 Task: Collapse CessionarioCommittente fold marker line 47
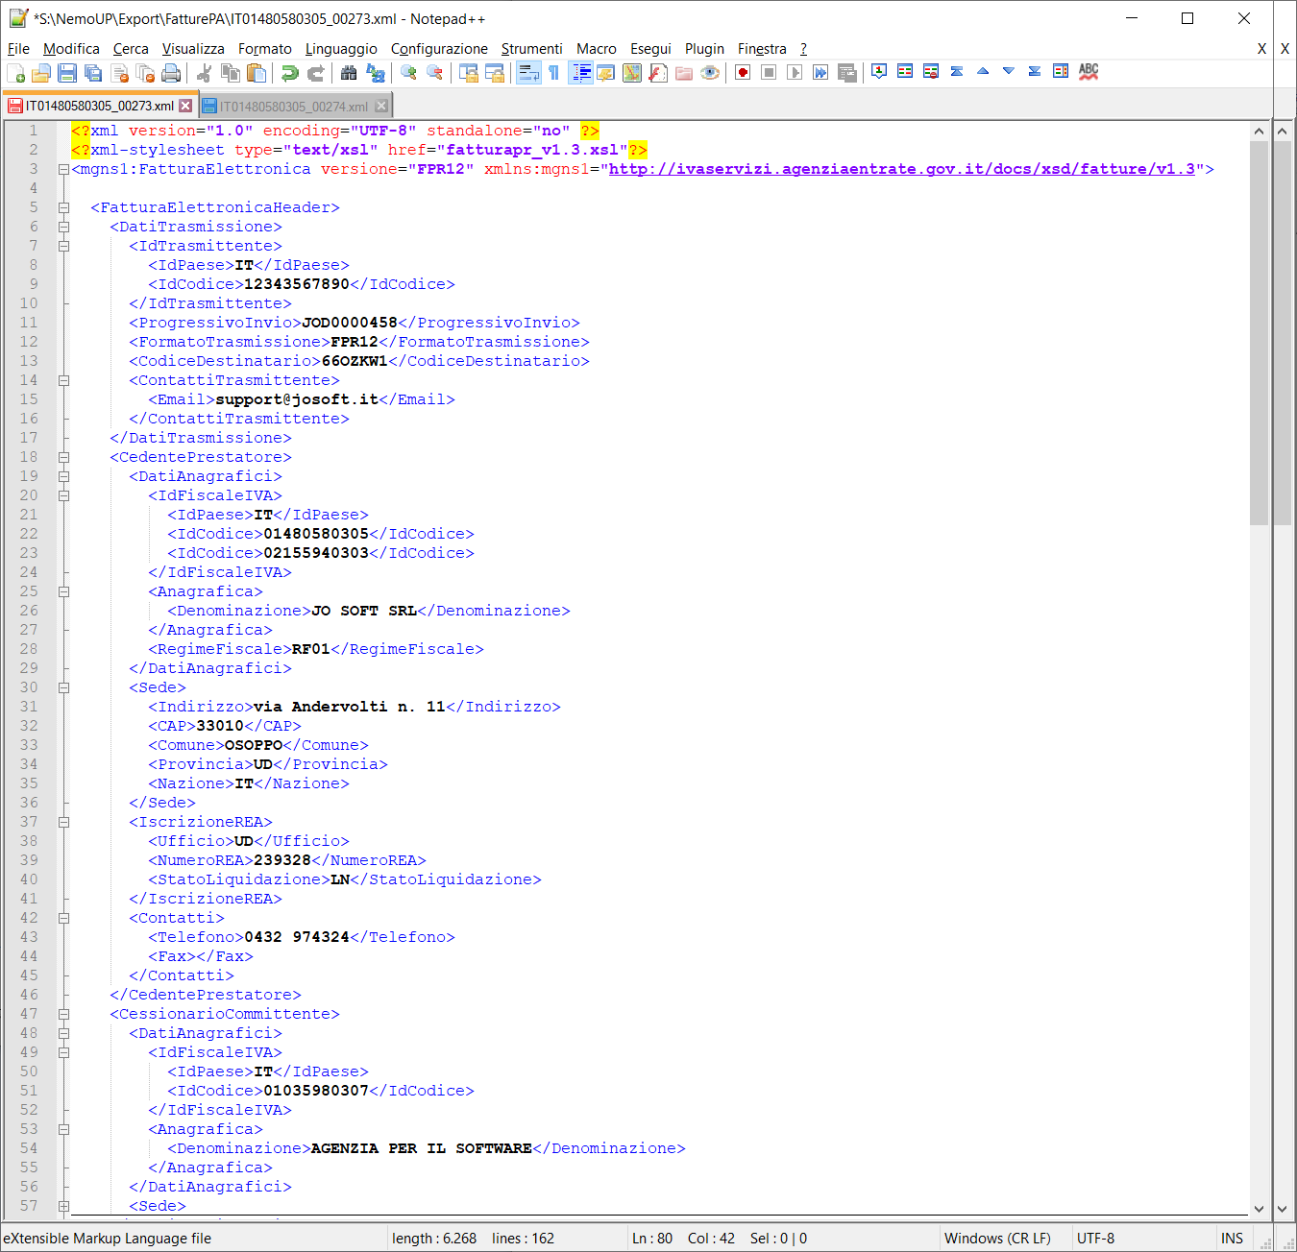(64, 1014)
